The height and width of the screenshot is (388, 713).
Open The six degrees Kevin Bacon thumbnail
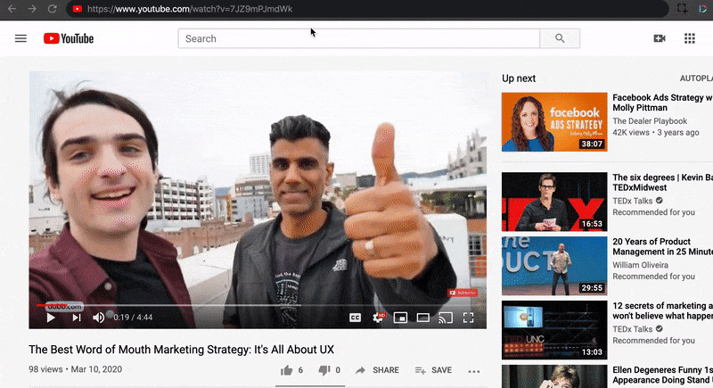coord(554,202)
